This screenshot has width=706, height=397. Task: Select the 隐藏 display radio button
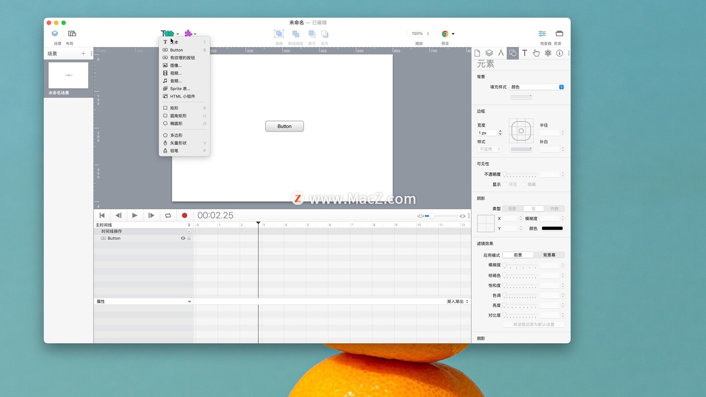524,185
